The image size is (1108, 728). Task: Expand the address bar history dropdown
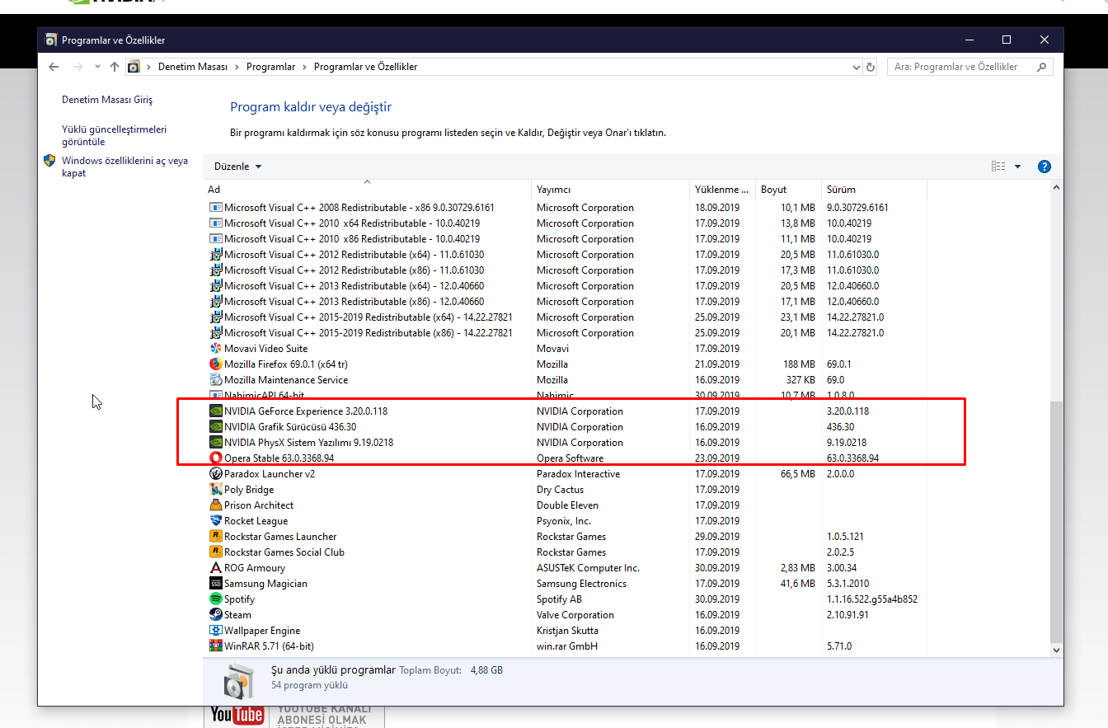pyautogui.click(x=855, y=67)
